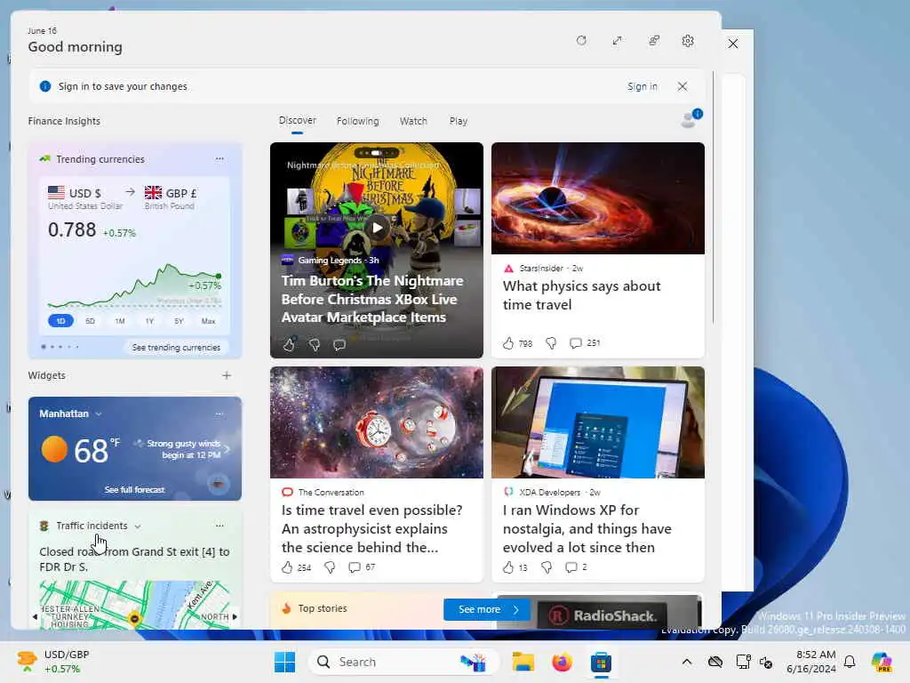Image resolution: width=910 pixels, height=683 pixels.
Task: Expand Traffic incidents dropdown chevron
Action: pyautogui.click(x=138, y=526)
